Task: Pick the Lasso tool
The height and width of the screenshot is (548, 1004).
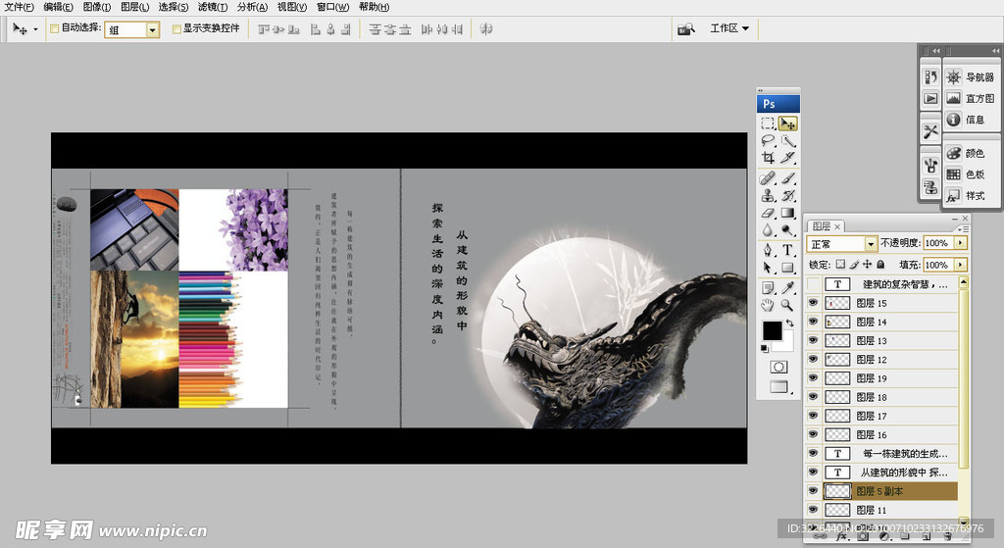Action: click(769, 141)
